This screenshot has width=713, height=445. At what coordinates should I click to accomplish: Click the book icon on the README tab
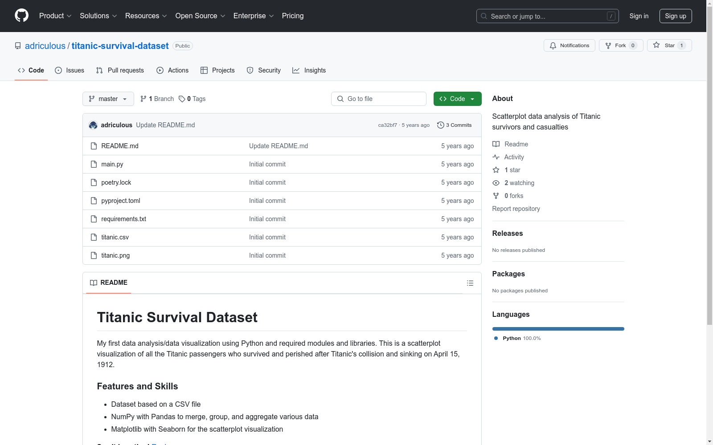pos(94,283)
